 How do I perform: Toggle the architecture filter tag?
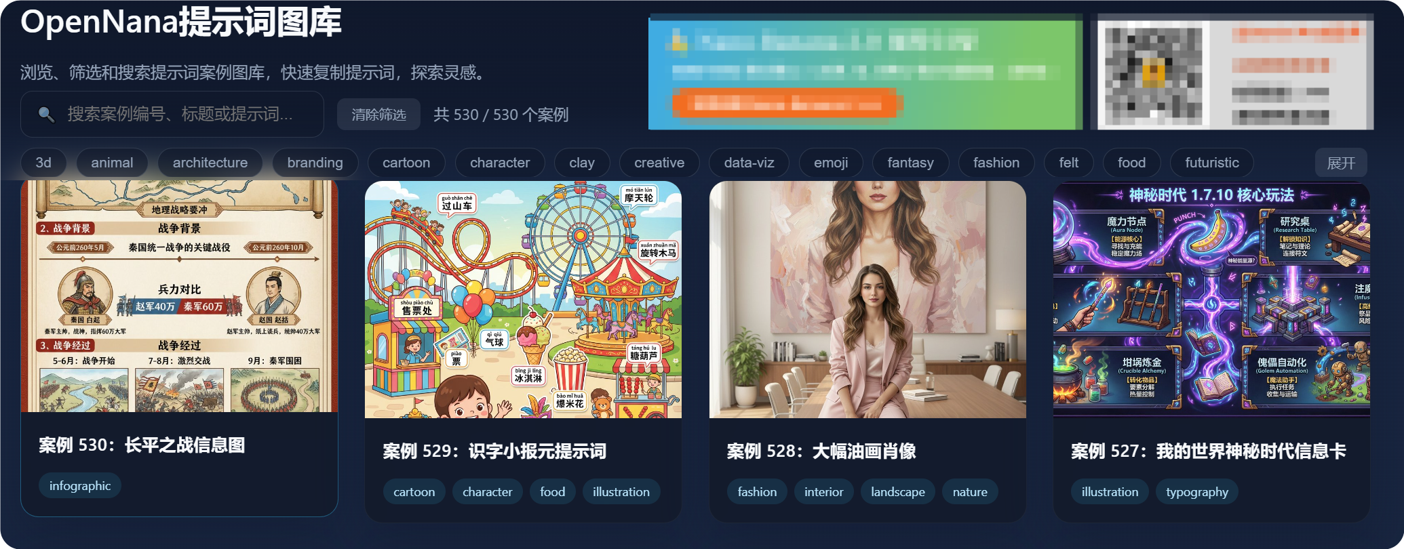tap(210, 163)
